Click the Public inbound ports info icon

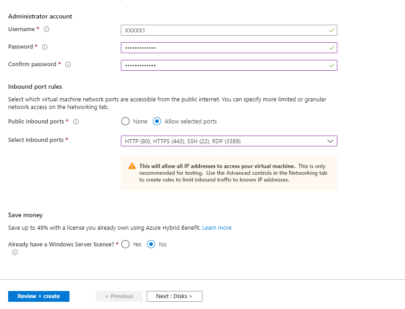76,122
